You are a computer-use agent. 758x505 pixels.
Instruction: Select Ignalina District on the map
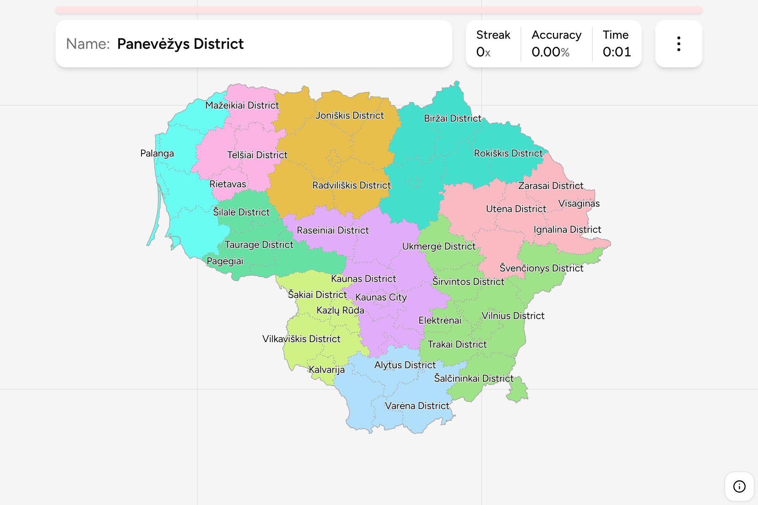tap(567, 229)
